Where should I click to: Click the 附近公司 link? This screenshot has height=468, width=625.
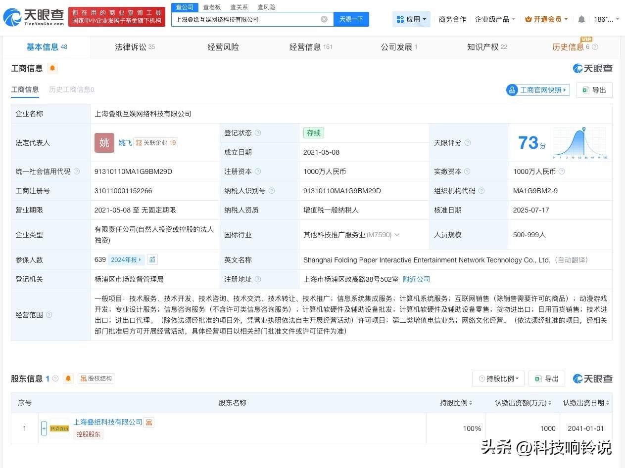click(x=416, y=279)
